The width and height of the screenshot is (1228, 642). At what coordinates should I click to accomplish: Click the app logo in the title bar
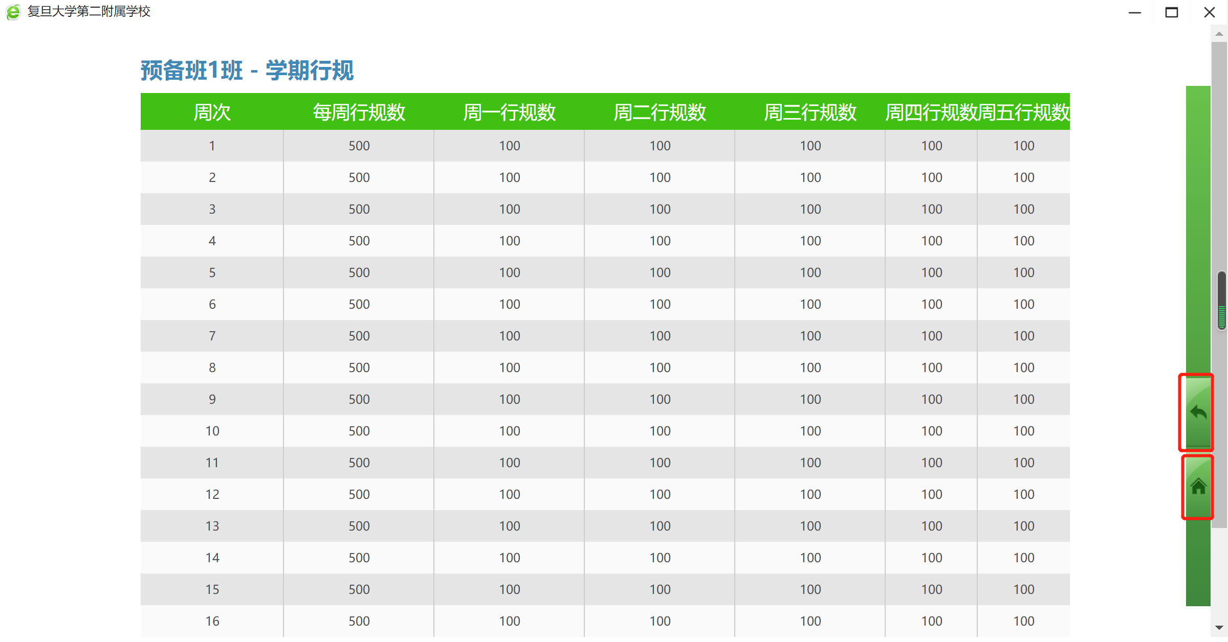point(13,11)
